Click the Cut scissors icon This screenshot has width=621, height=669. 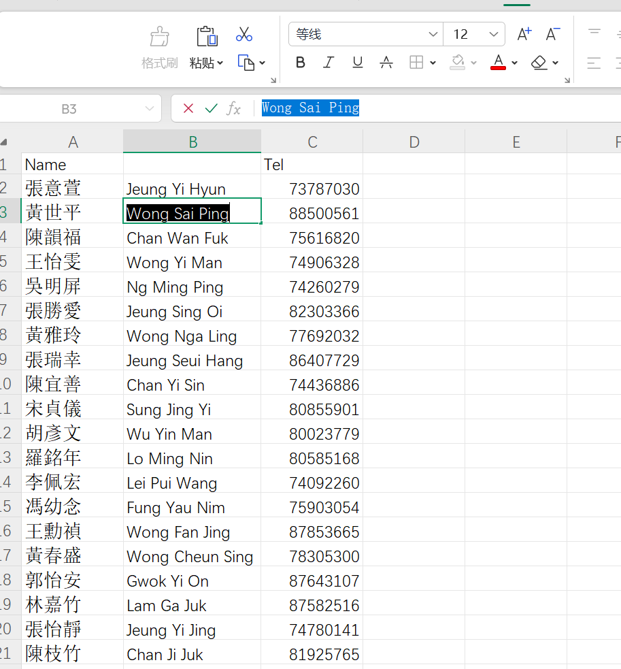coord(244,35)
